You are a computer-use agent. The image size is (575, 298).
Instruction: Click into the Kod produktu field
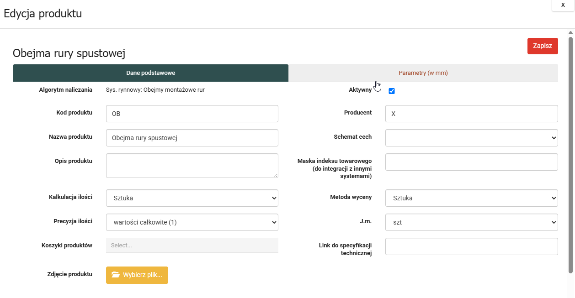pyautogui.click(x=192, y=114)
